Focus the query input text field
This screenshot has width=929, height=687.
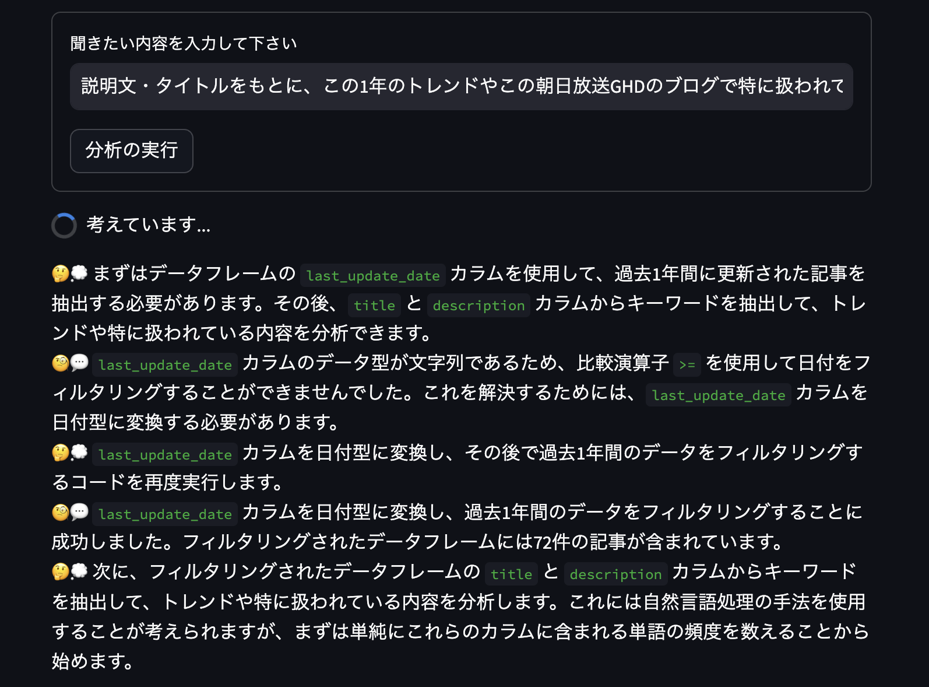pyautogui.click(x=461, y=86)
